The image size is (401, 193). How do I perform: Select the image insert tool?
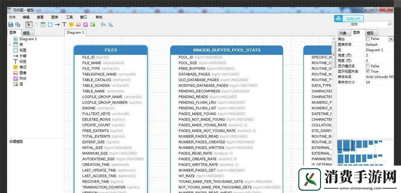click(x=78, y=25)
